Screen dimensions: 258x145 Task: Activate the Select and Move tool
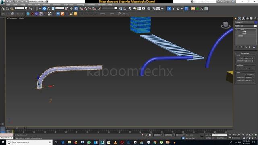(x=44, y=8)
